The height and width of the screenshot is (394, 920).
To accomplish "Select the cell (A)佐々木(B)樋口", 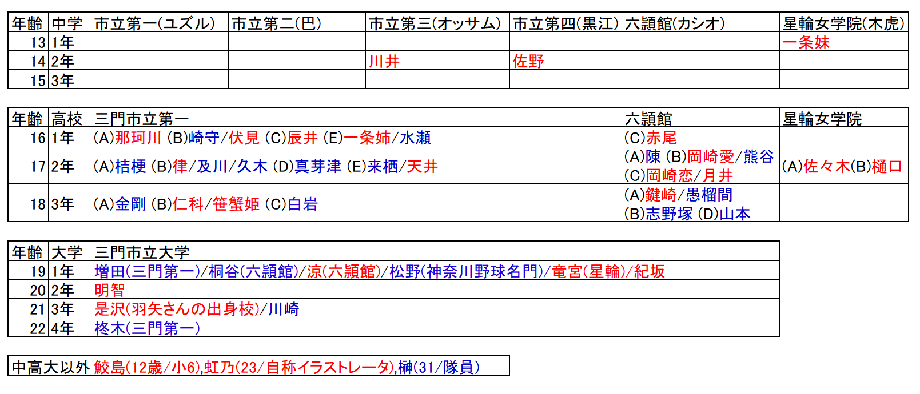I will pos(844,166).
